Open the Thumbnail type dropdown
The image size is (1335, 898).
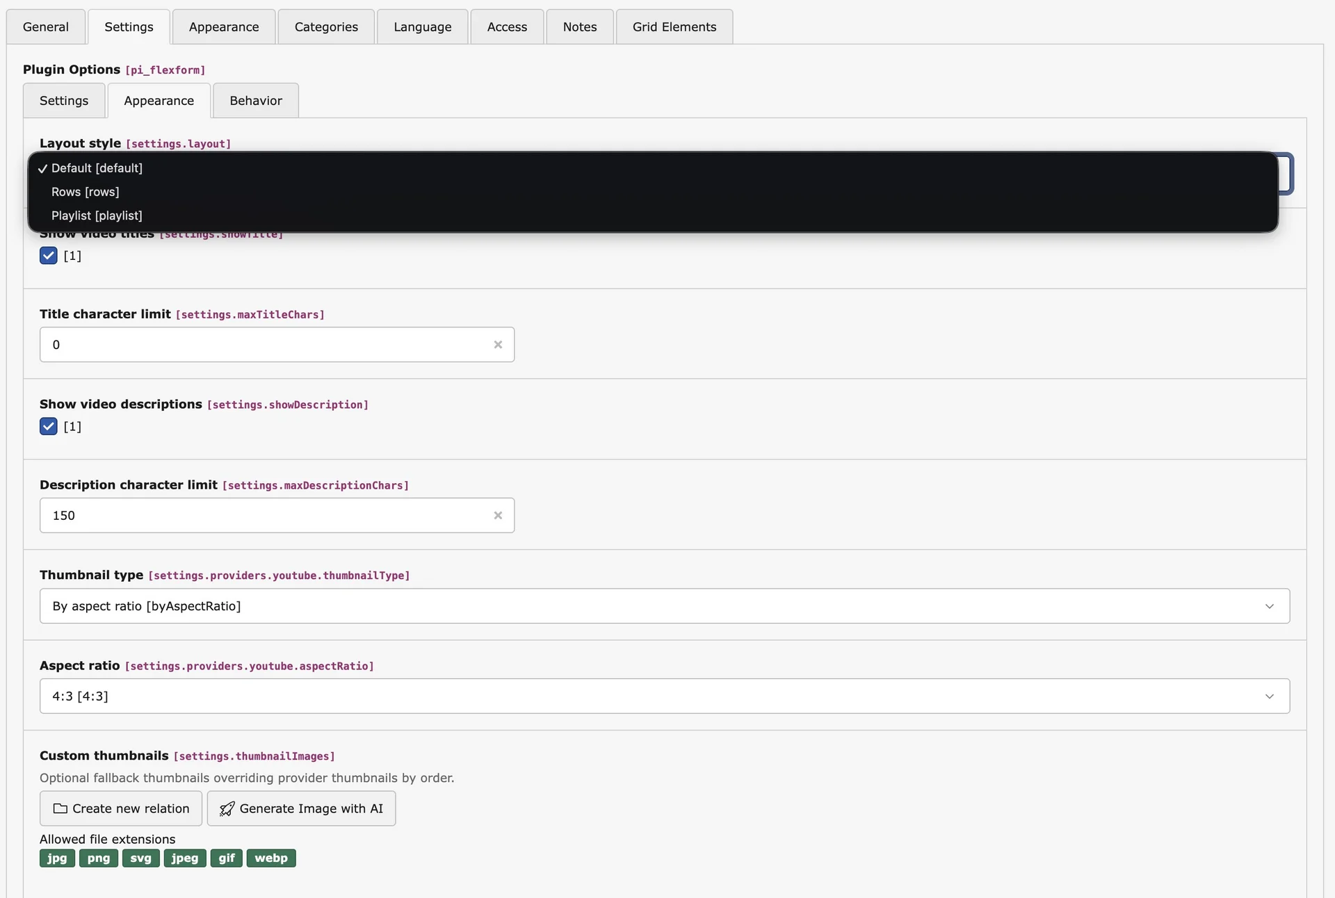[1270, 605]
